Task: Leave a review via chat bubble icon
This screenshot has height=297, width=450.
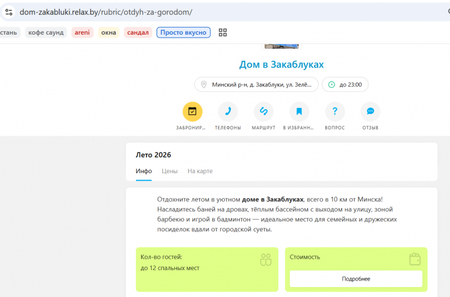Action: 370,112
